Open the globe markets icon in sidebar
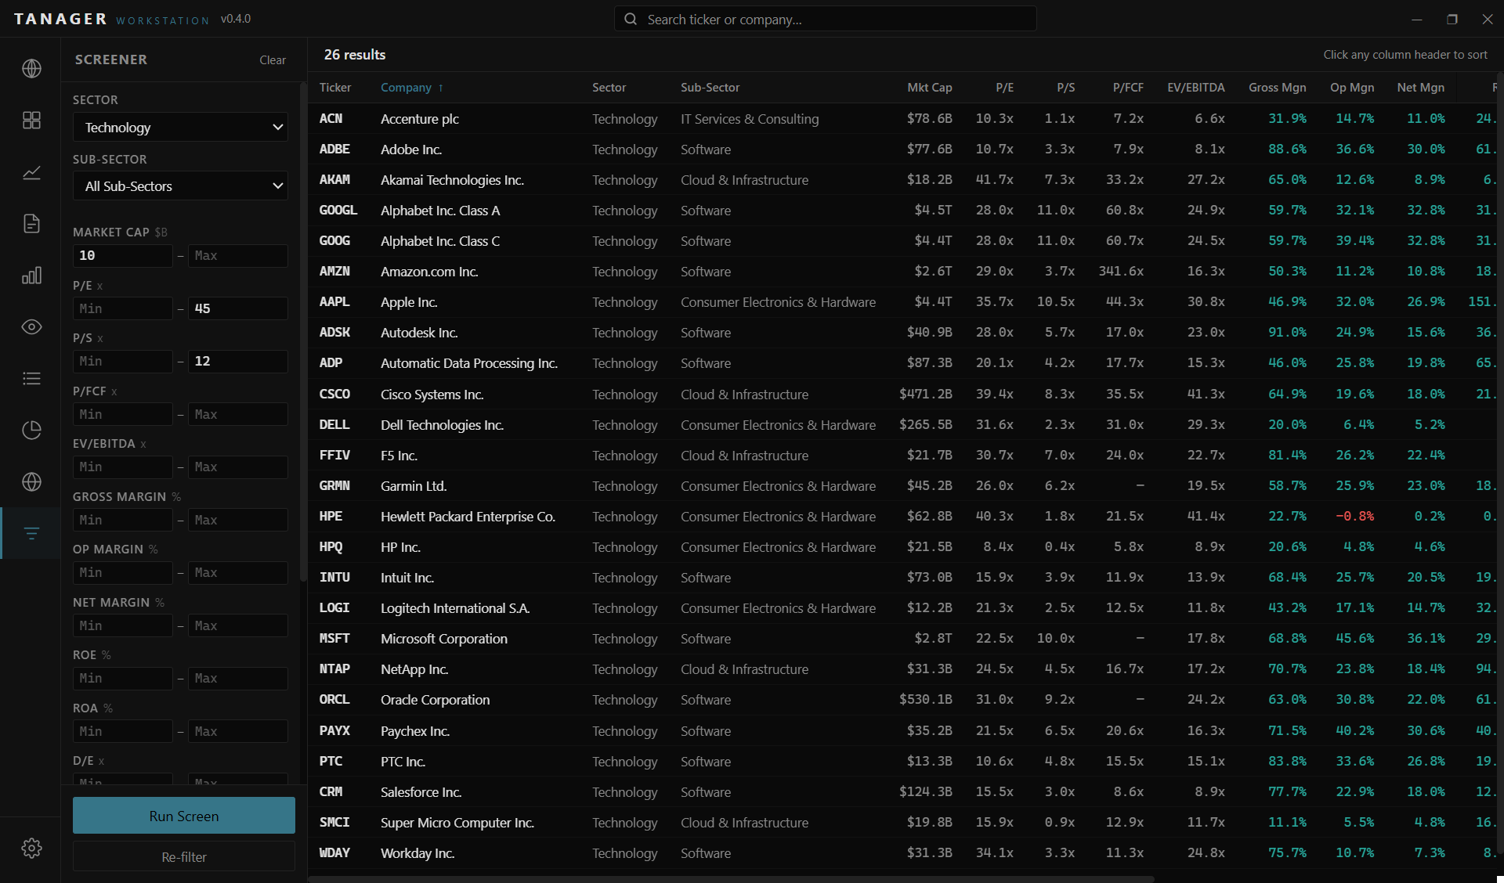This screenshot has height=883, width=1504. point(31,69)
